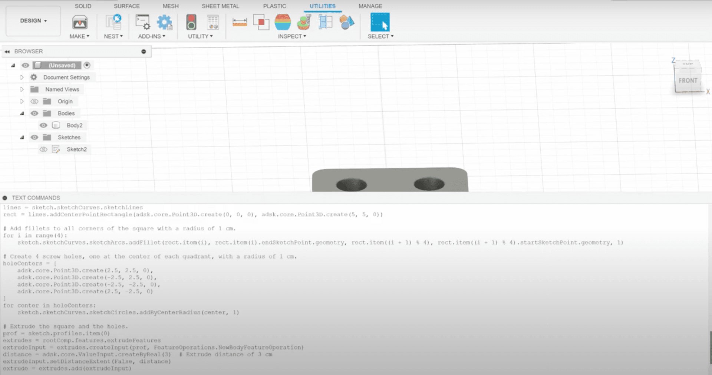This screenshot has width=712, height=375.
Task: Click the Add-Ins gear store icon
Action: click(x=164, y=22)
